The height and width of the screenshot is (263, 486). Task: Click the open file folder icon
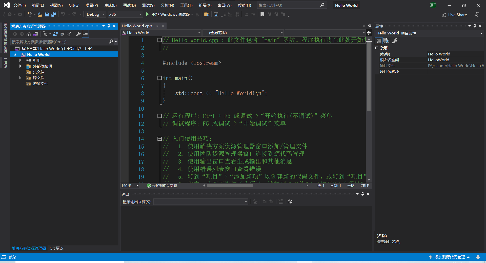pos(40,14)
